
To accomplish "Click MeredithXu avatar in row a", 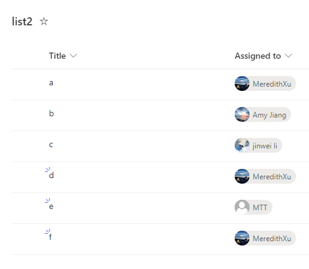I will click(x=242, y=83).
